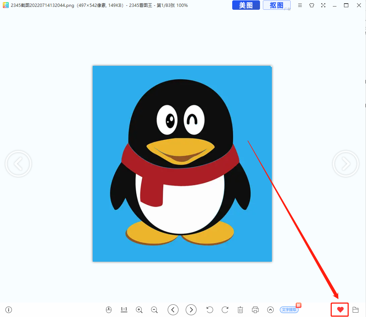Click the 文字提取 text extraction button
The height and width of the screenshot is (317, 366).
289,310
